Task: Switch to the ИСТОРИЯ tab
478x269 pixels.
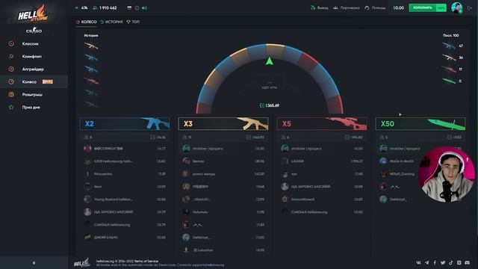Action: [x=111, y=22]
